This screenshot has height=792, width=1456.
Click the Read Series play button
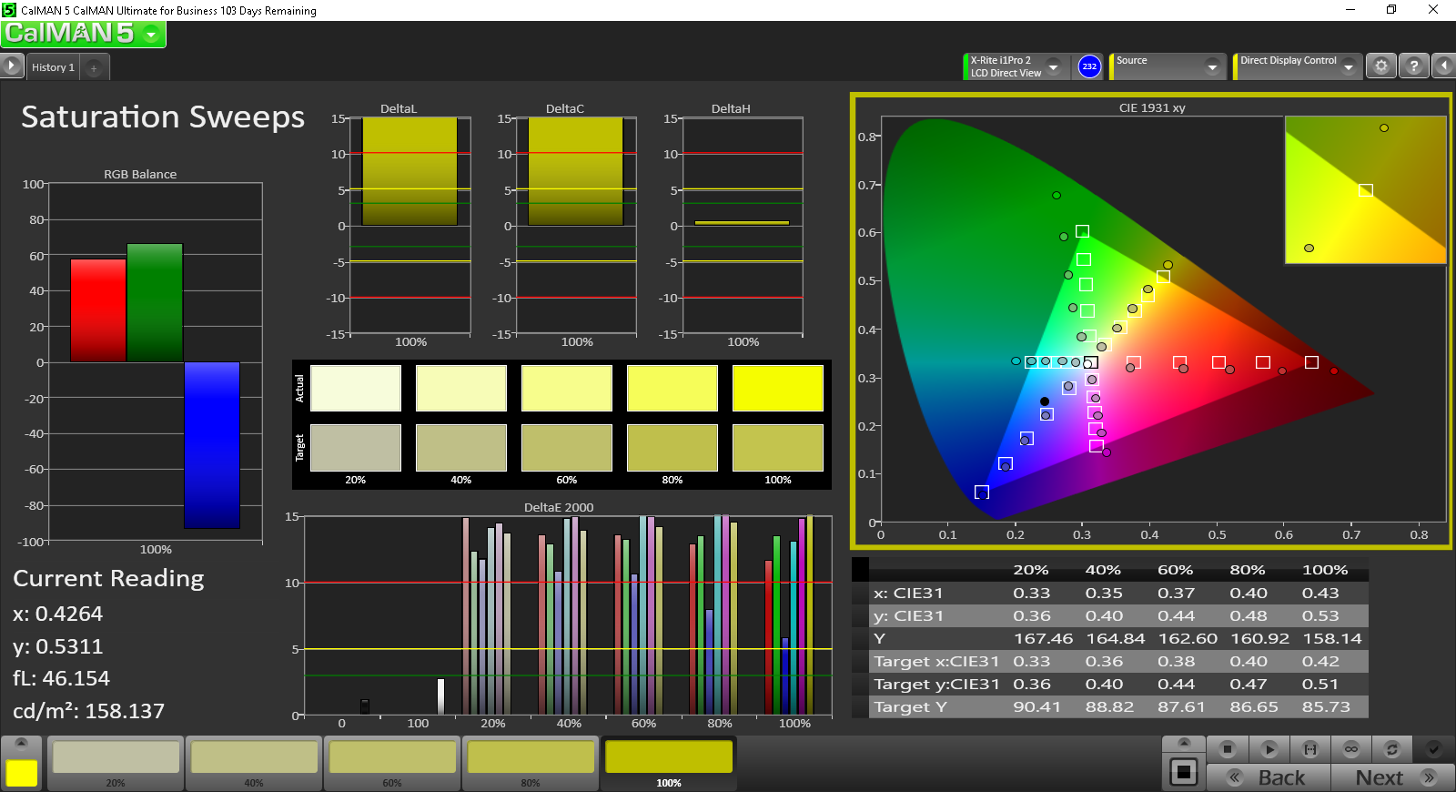click(x=1269, y=749)
